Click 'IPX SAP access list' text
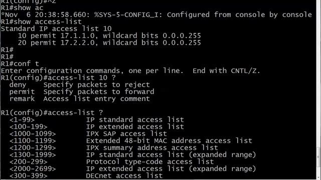The width and height of the screenshot is (321, 180). tap(126, 133)
